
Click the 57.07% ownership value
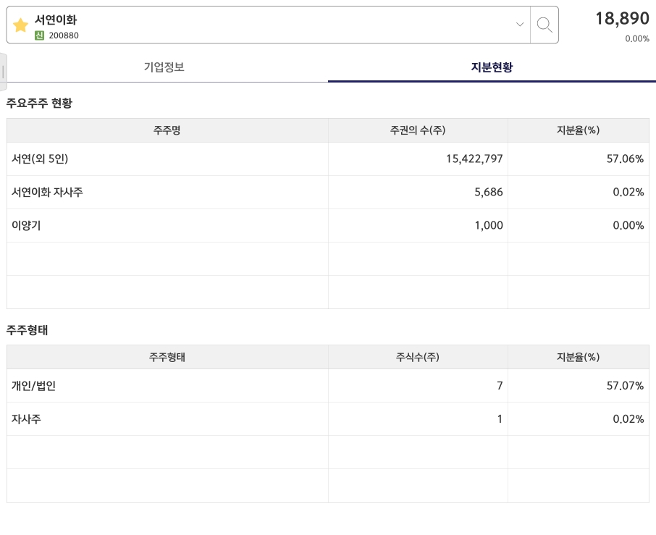click(x=625, y=386)
